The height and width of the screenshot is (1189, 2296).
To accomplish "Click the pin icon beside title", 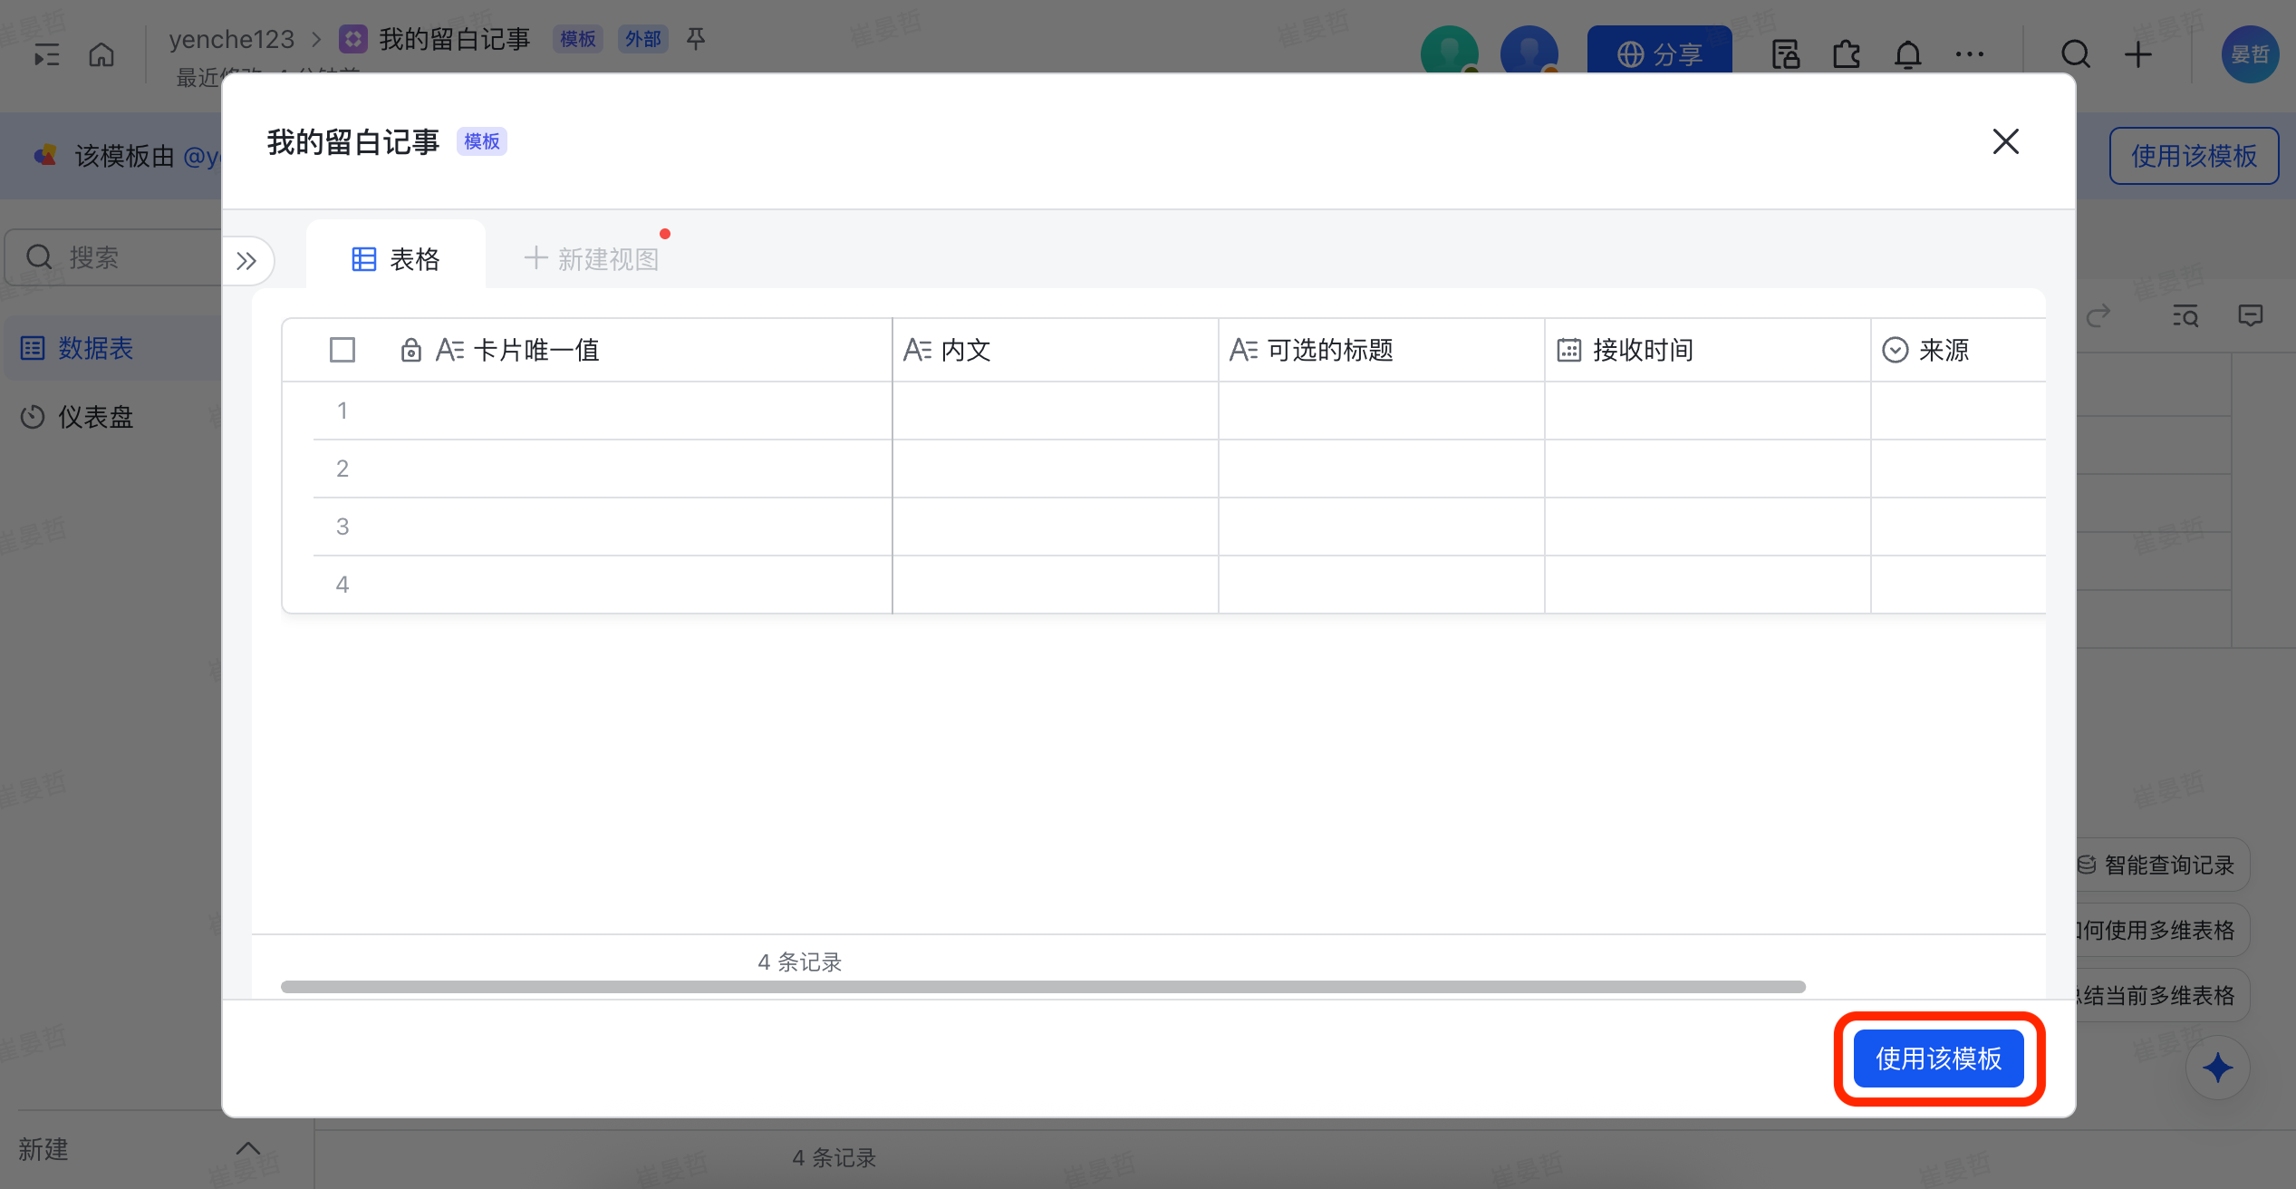I will (x=696, y=39).
